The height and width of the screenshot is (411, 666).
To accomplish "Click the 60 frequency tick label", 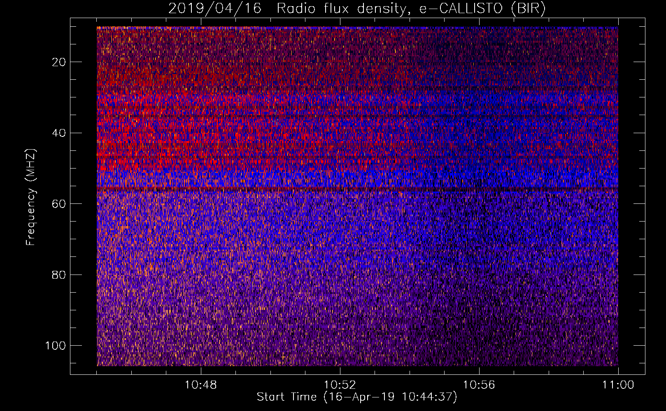I will pos(59,204).
